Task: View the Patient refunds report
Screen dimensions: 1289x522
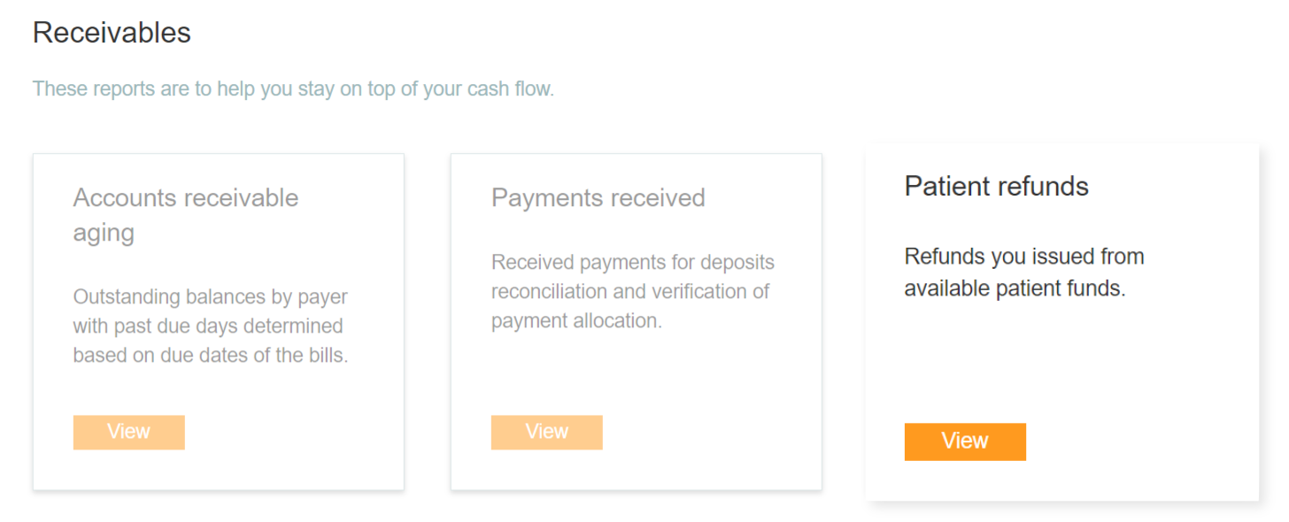Action: coord(964,441)
